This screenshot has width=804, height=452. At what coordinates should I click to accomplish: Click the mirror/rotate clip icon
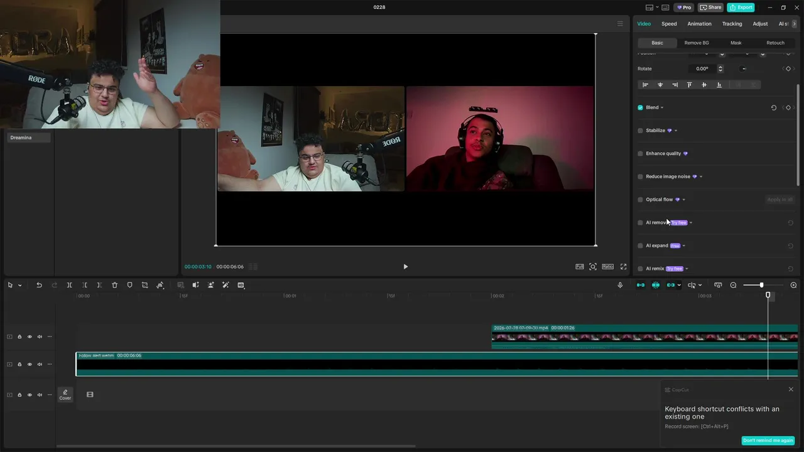click(160, 285)
